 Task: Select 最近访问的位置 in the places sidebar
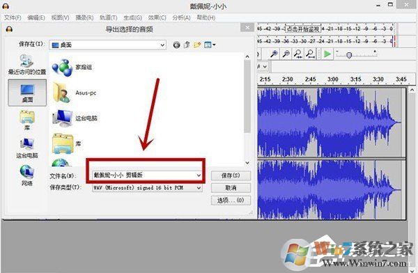pos(27,64)
